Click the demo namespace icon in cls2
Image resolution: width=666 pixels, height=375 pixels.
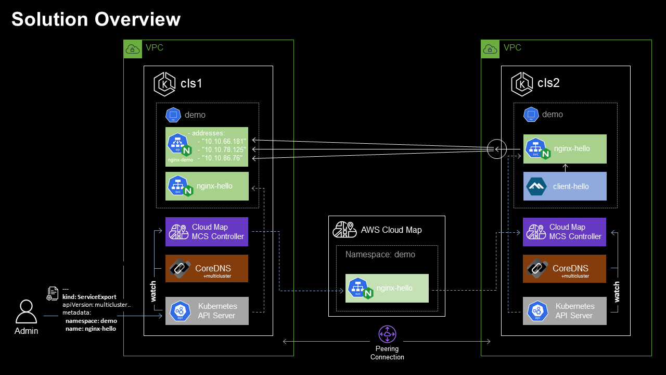pos(531,115)
